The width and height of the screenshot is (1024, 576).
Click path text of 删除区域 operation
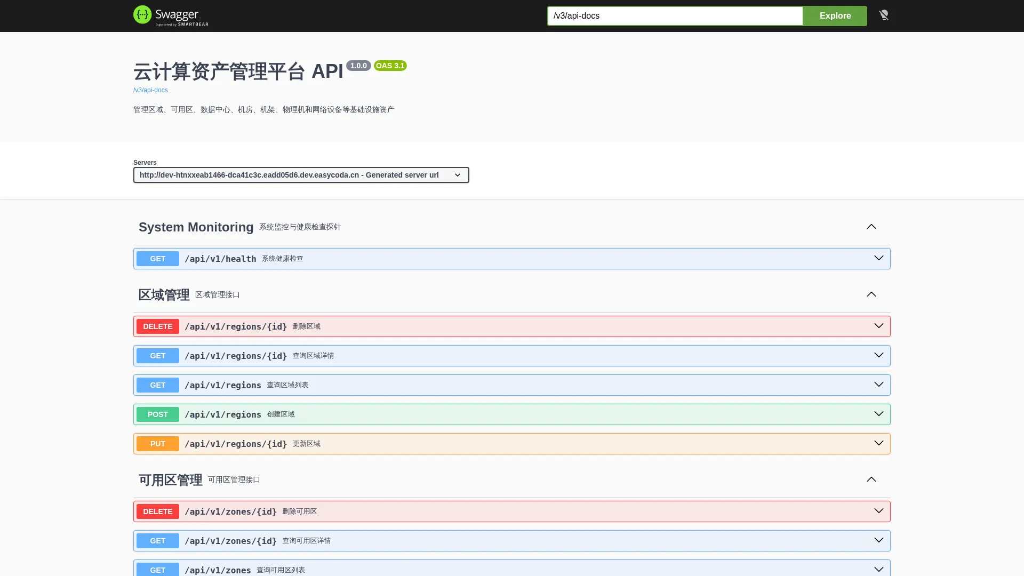236,326
